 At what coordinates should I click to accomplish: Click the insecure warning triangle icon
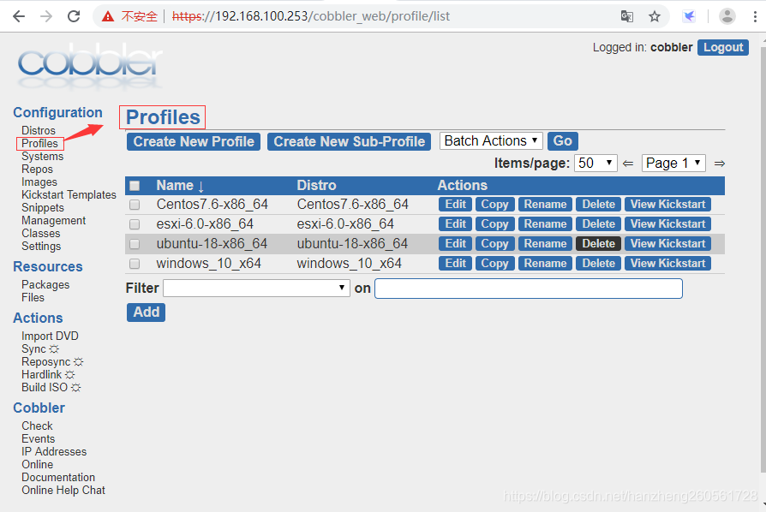(x=108, y=16)
